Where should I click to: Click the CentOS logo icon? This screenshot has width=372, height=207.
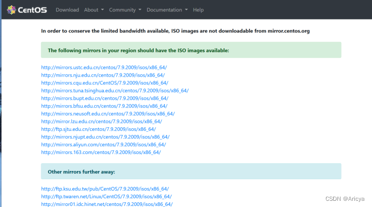pyautogui.click(x=11, y=10)
